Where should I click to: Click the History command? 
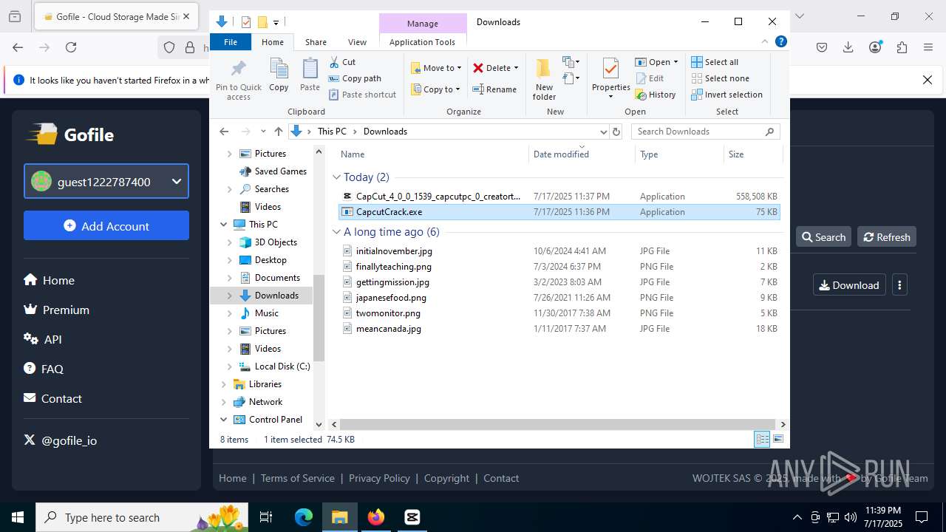click(656, 95)
